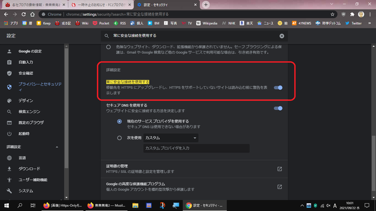Viewport: 376px width, 211px height.
Task: Open the 47NEWS bookmark
Action: click(x=301, y=23)
